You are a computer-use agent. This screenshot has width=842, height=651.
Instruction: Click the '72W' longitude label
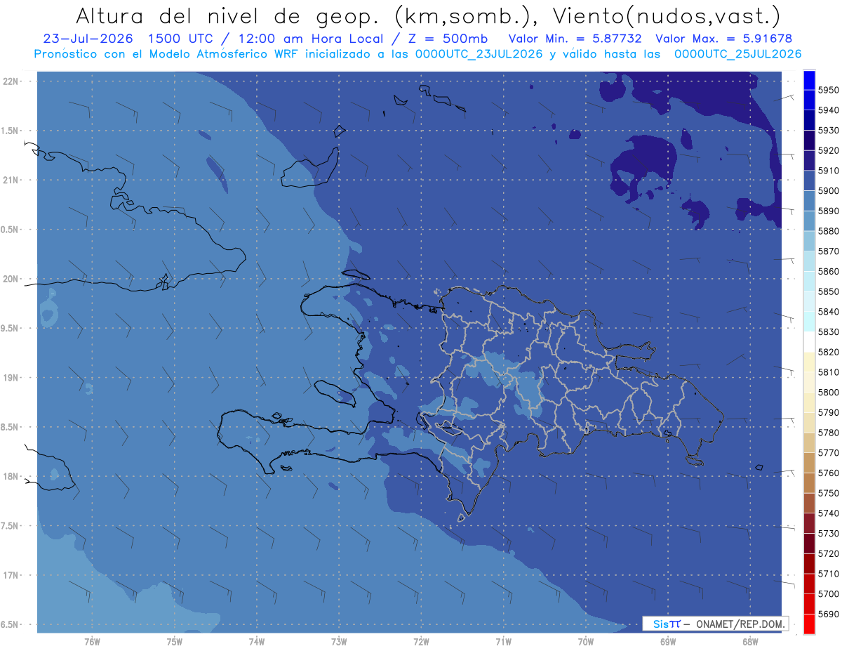point(421,642)
